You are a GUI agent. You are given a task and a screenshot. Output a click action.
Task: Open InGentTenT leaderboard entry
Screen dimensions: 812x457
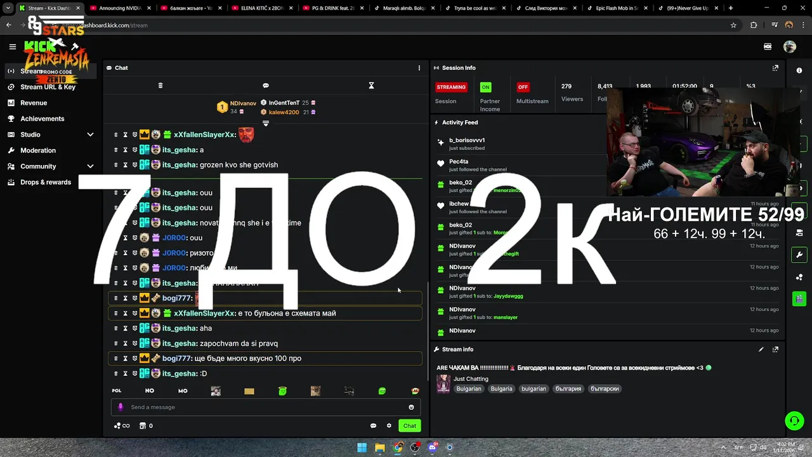click(284, 103)
